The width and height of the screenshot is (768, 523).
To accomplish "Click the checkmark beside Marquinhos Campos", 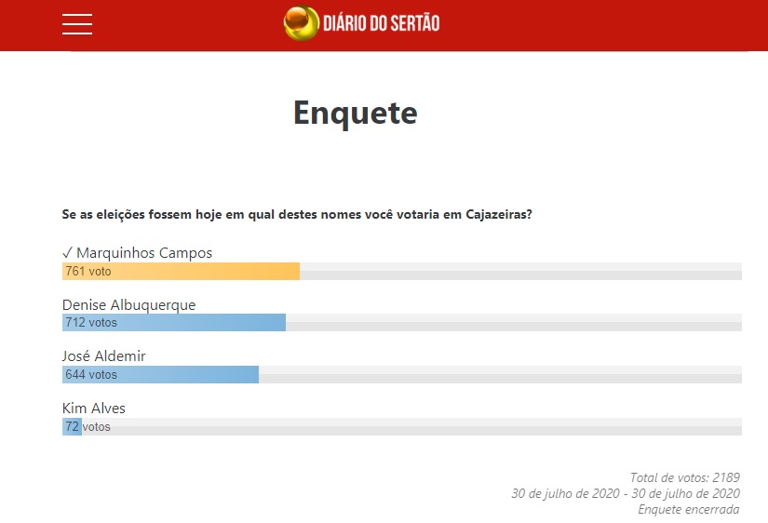I will tap(67, 253).
